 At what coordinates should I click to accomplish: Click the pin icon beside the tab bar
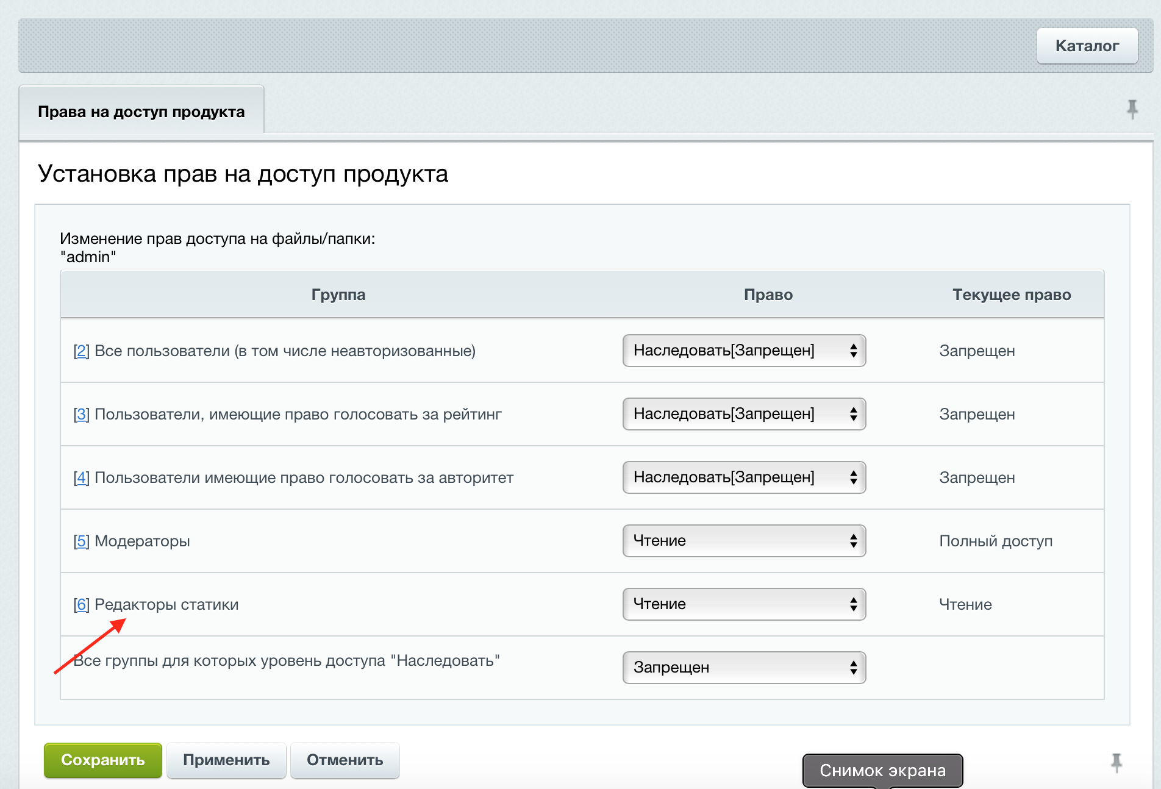tap(1132, 109)
